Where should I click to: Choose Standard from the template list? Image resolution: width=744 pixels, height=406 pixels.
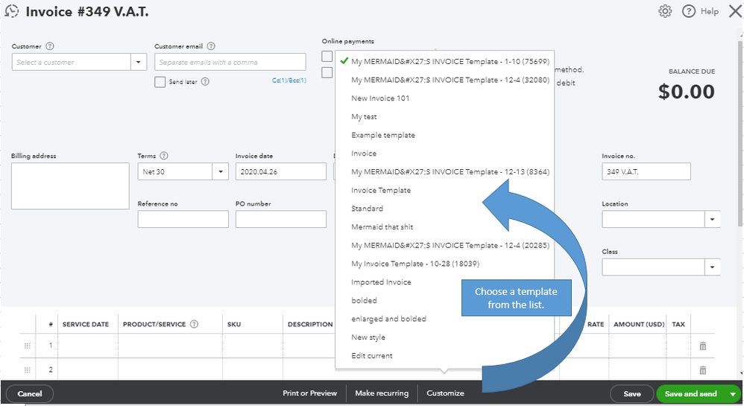pos(368,209)
